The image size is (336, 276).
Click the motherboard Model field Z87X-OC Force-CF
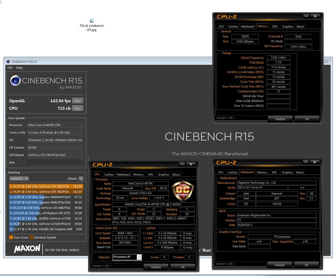[262, 188]
